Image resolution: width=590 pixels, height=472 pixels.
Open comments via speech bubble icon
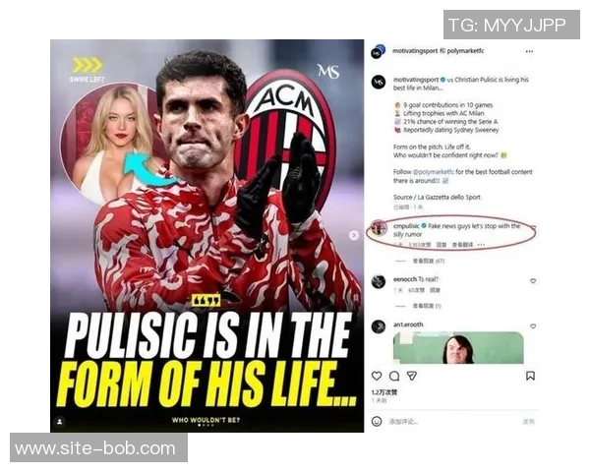[394, 376]
